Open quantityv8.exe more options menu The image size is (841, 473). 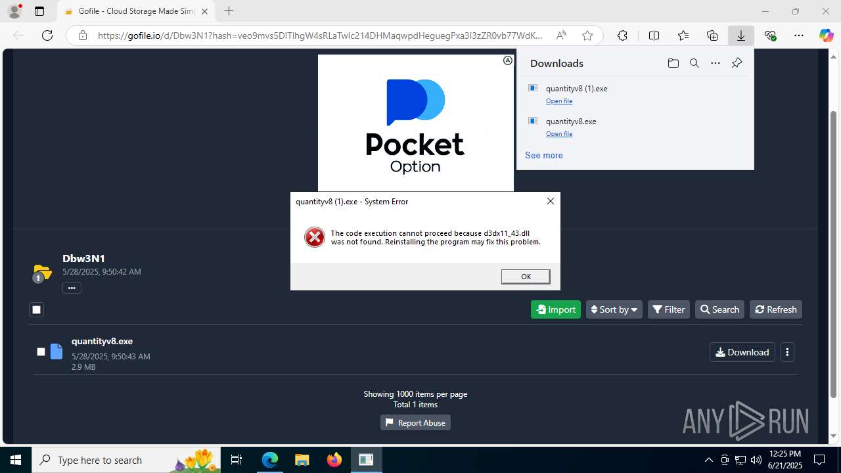click(787, 352)
